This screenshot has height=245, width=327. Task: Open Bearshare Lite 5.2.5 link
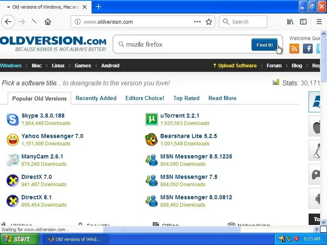pyautogui.click(x=188, y=136)
